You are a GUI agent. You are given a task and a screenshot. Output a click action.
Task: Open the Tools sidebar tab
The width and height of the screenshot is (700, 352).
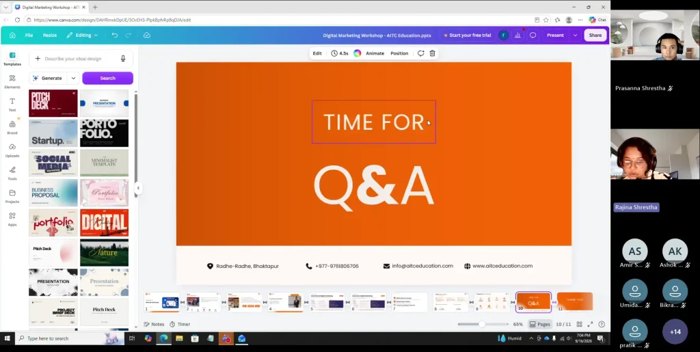tap(12, 173)
